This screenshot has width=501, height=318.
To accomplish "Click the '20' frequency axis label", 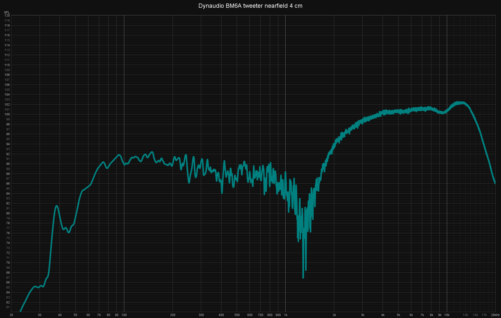I will click(x=11, y=315).
